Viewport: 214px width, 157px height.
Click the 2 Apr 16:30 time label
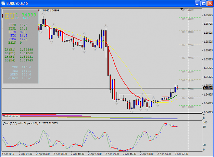(x=130, y=154)
